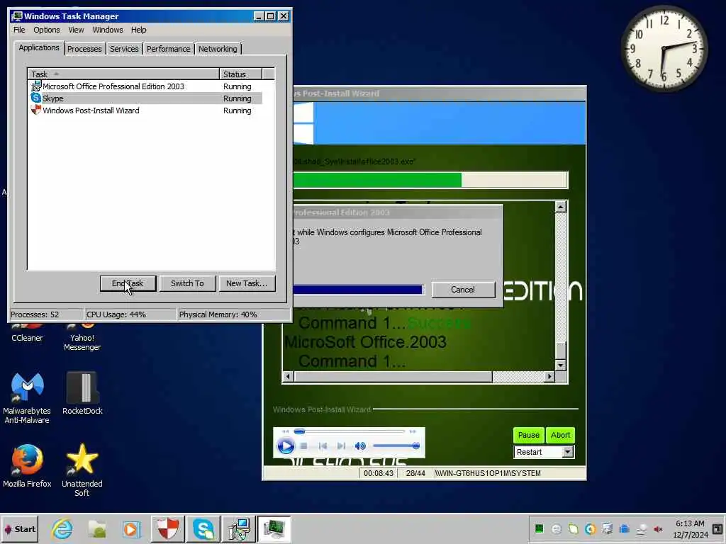Switch to the Performance tab
The height and width of the screenshot is (544, 726).
coord(168,49)
